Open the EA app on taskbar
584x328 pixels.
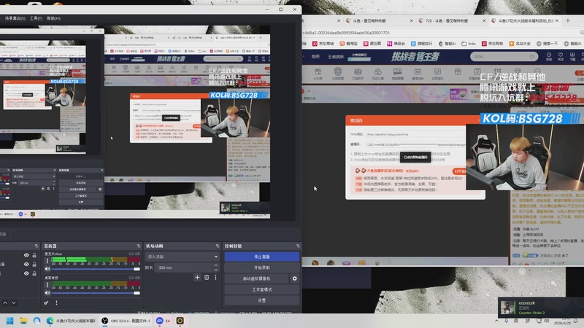click(163, 321)
